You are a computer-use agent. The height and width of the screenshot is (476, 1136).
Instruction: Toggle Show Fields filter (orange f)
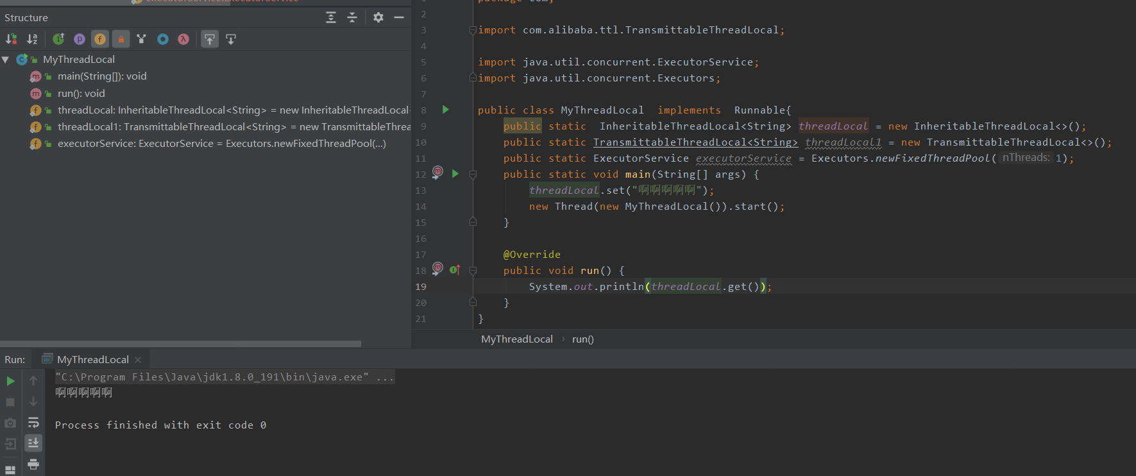tap(100, 39)
